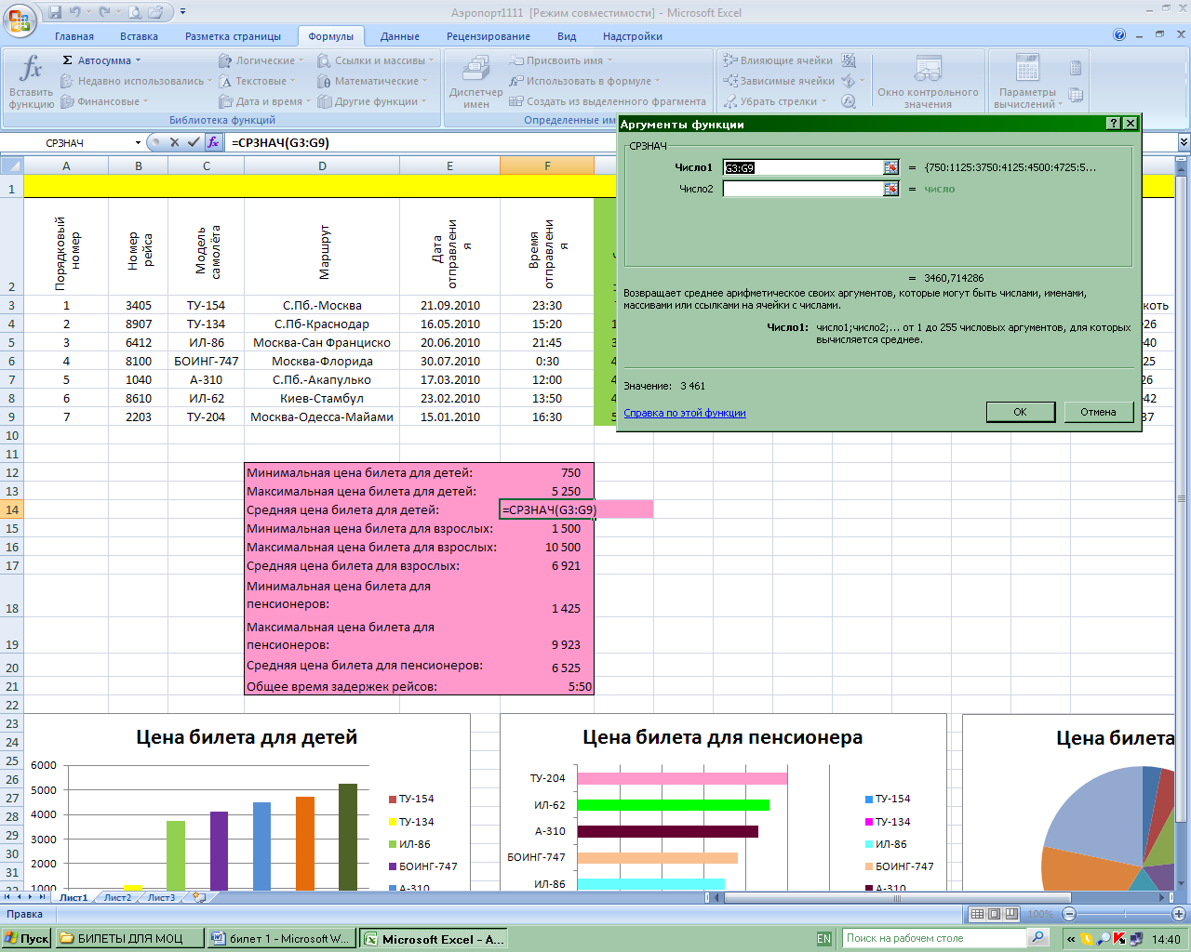Confirm formula with the checkmark icon
Viewport: 1191px width, 952px height.
tap(194, 142)
